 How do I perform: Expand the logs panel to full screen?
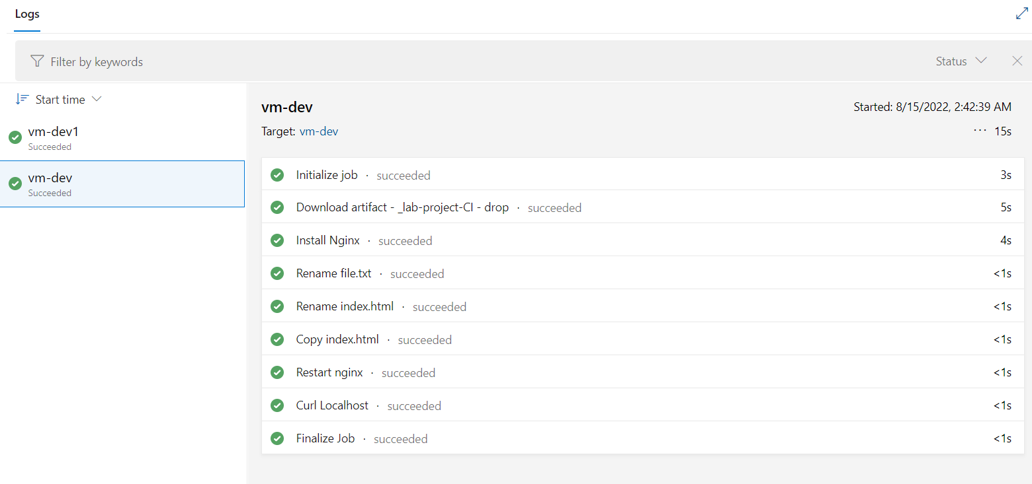1021,13
